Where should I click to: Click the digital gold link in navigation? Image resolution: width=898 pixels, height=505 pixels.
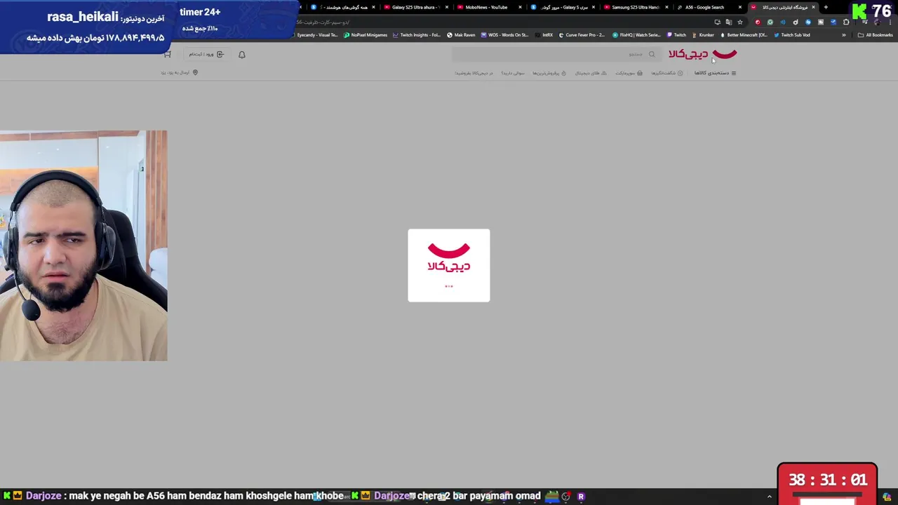(x=591, y=73)
